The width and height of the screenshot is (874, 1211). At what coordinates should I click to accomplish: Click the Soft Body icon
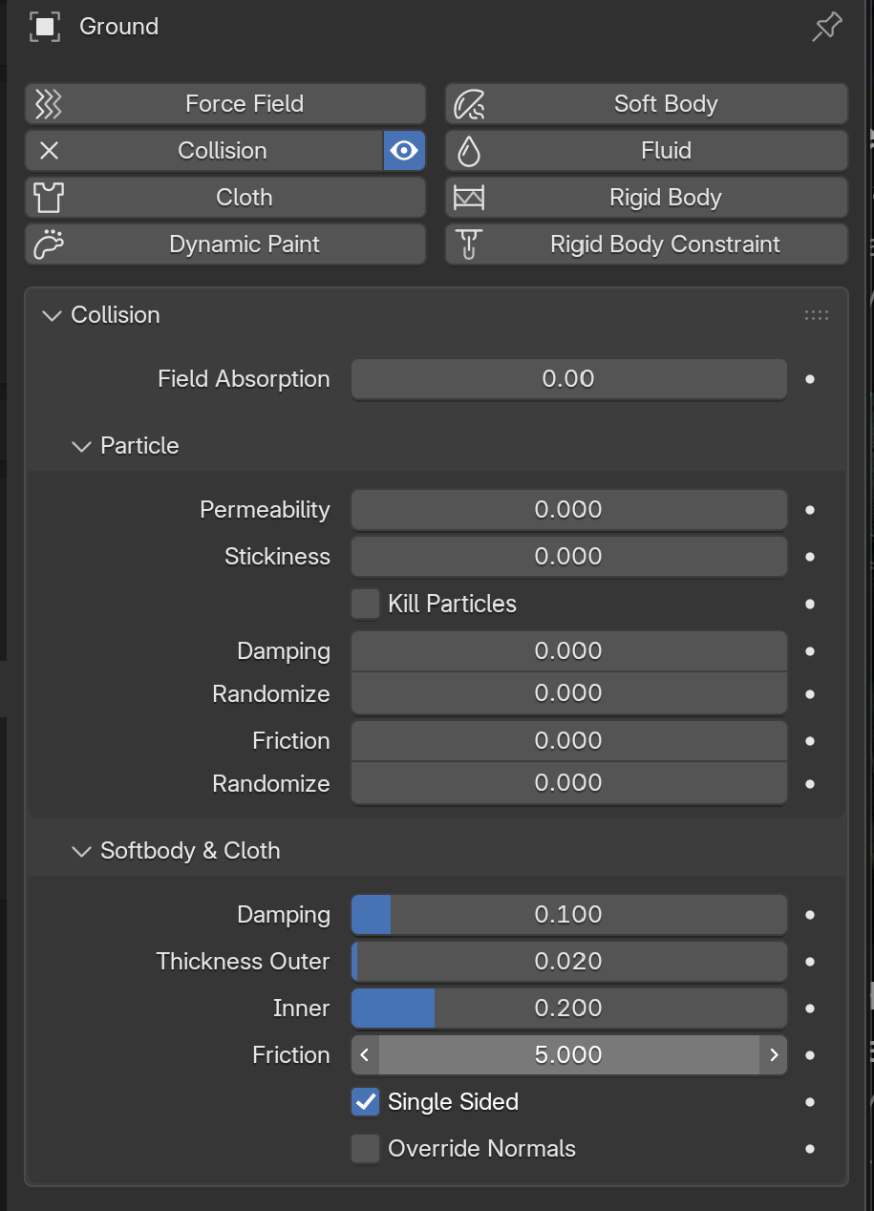coord(469,104)
